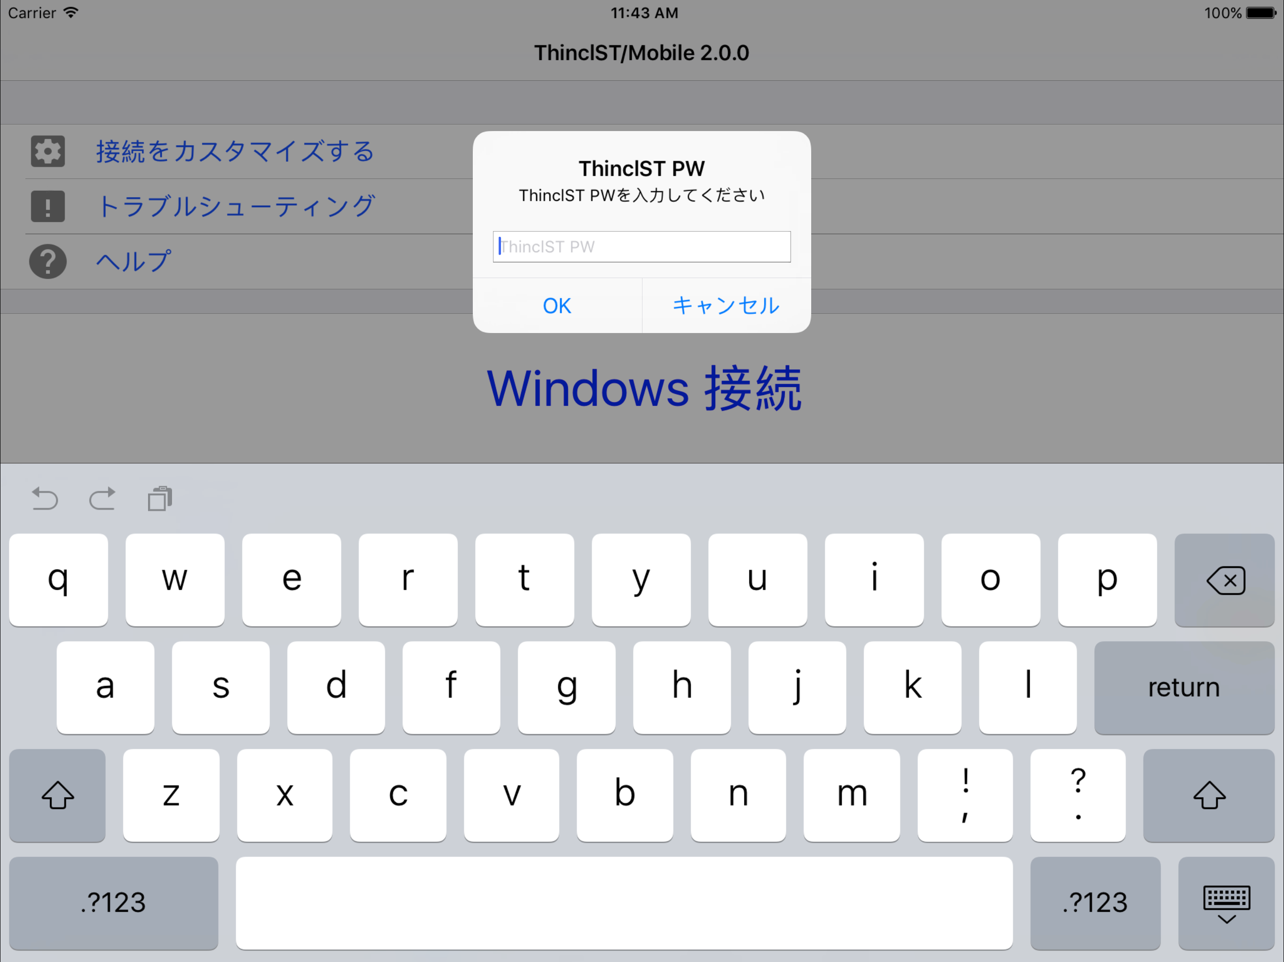Tap the ThincIST/Mobile 2.0.0 title
The image size is (1284, 962).
[x=642, y=53]
